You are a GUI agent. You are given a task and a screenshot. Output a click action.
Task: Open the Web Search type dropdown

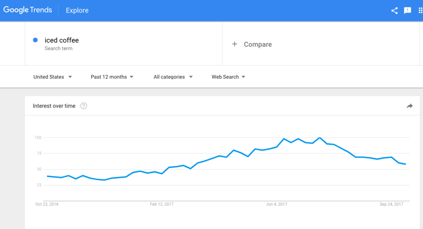pyautogui.click(x=228, y=77)
